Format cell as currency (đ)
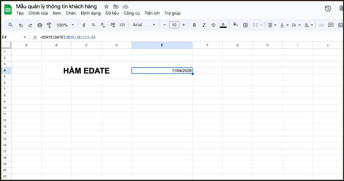Viewport: 344px width, 181px height. pyautogui.click(x=84, y=25)
